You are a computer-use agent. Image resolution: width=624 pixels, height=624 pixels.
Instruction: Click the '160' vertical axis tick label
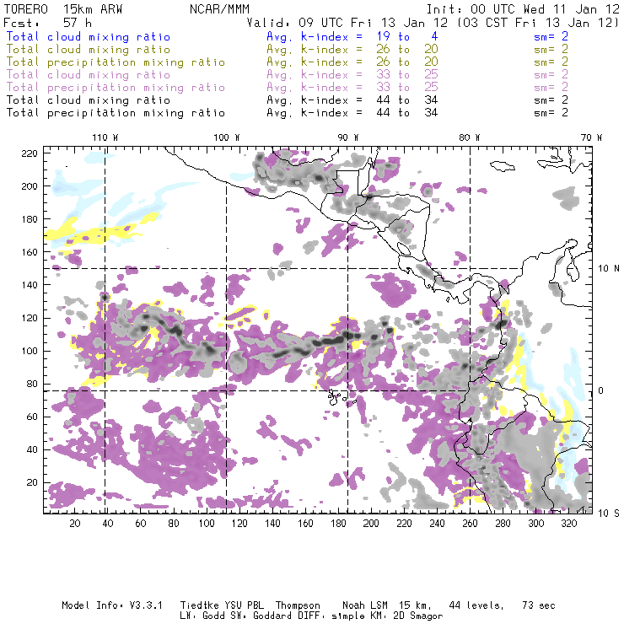point(30,252)
